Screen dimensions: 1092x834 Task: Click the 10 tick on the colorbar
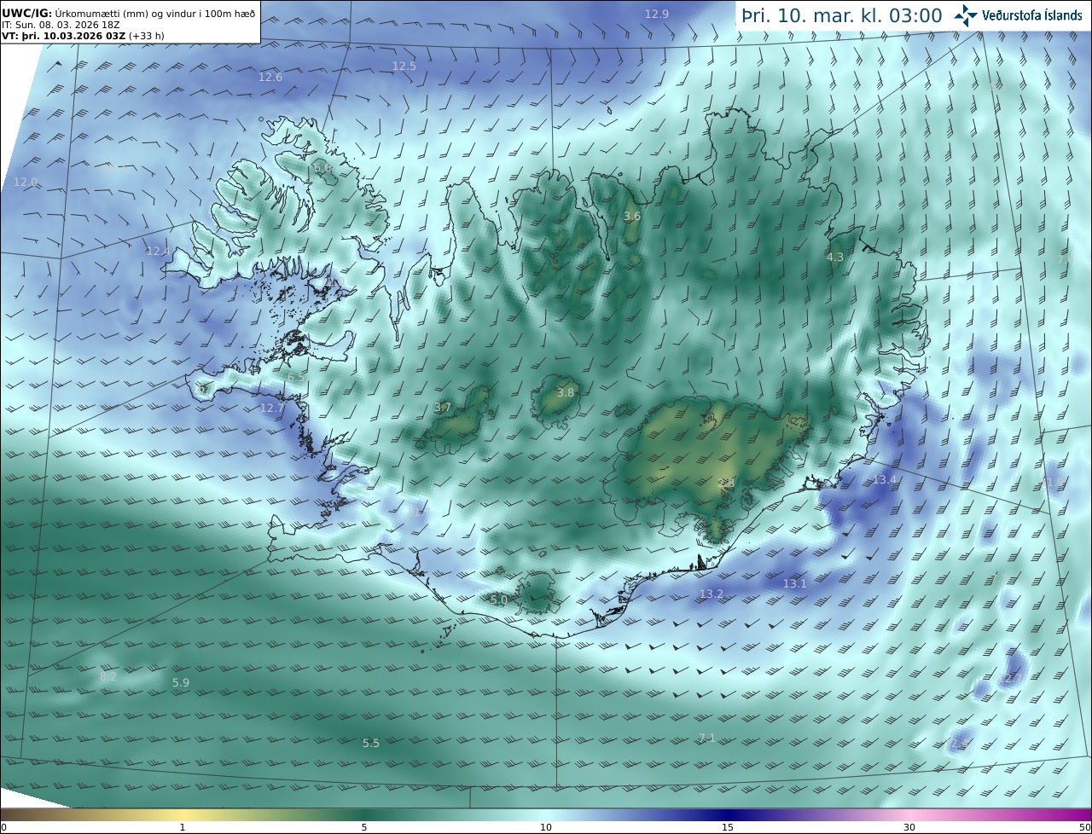pos(546,827)
